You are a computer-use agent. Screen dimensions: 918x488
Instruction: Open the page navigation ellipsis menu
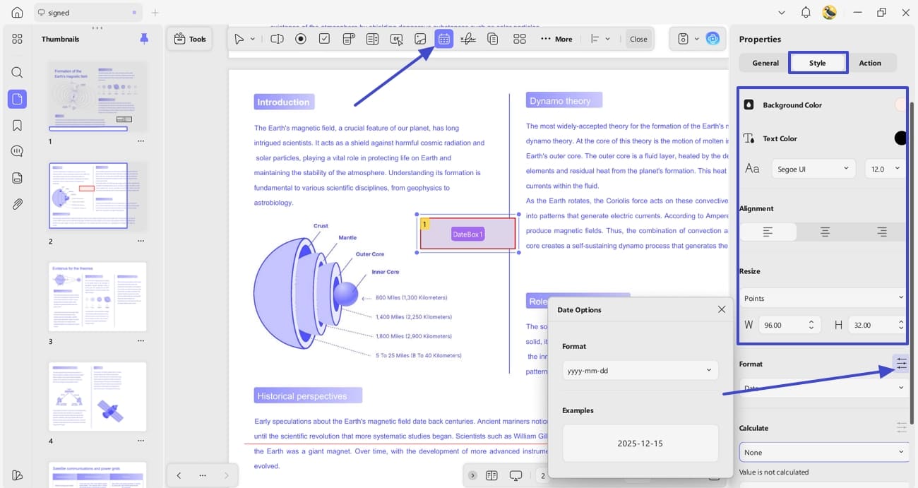(203, 475)
